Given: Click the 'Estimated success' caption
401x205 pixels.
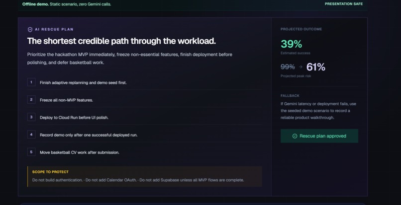Looking at the screenshot, I should (x=296, y=53).
